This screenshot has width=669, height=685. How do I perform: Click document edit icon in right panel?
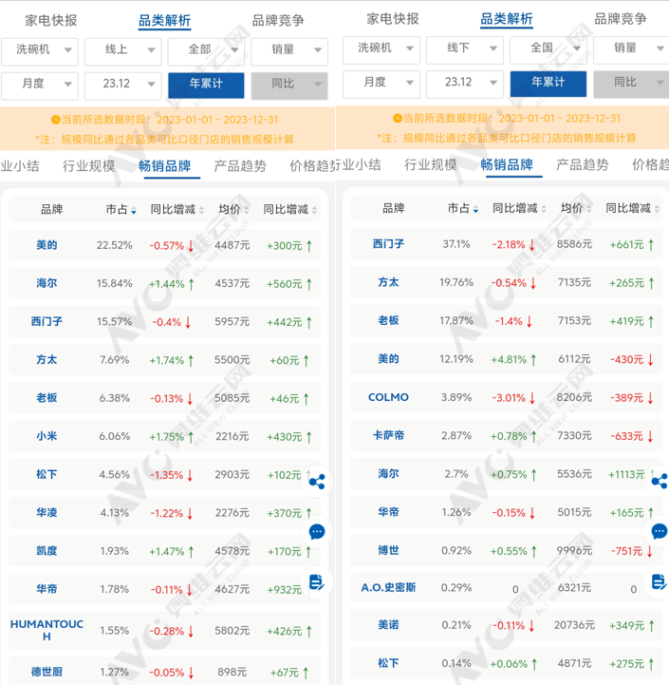pyautogui.click(x=659, y=581)
